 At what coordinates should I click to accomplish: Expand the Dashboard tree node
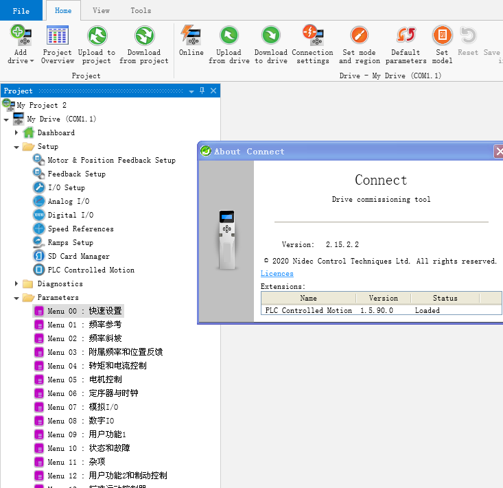point(16,132)
